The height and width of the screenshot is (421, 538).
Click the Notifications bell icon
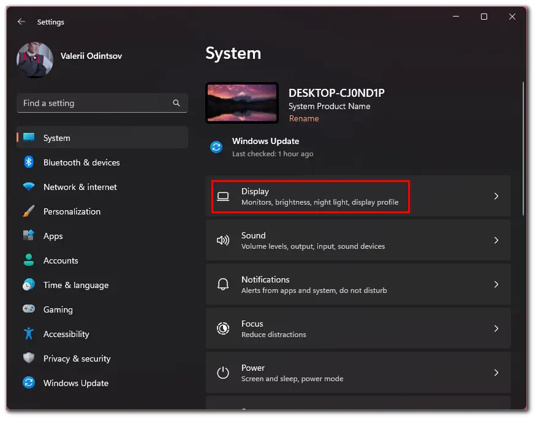tap(223, 284)
